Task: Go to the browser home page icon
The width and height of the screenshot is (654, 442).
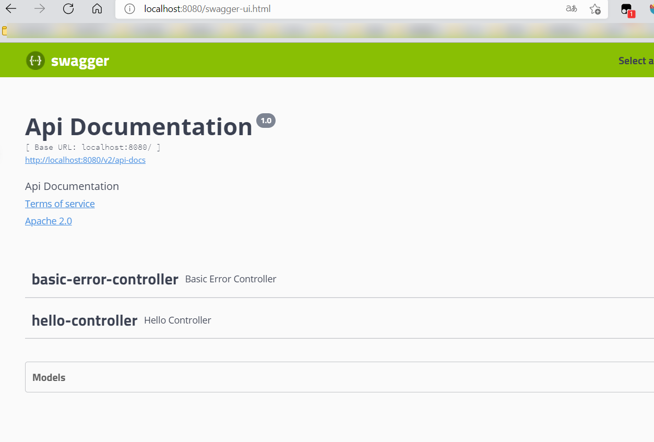Action: (x=97, y=9)
